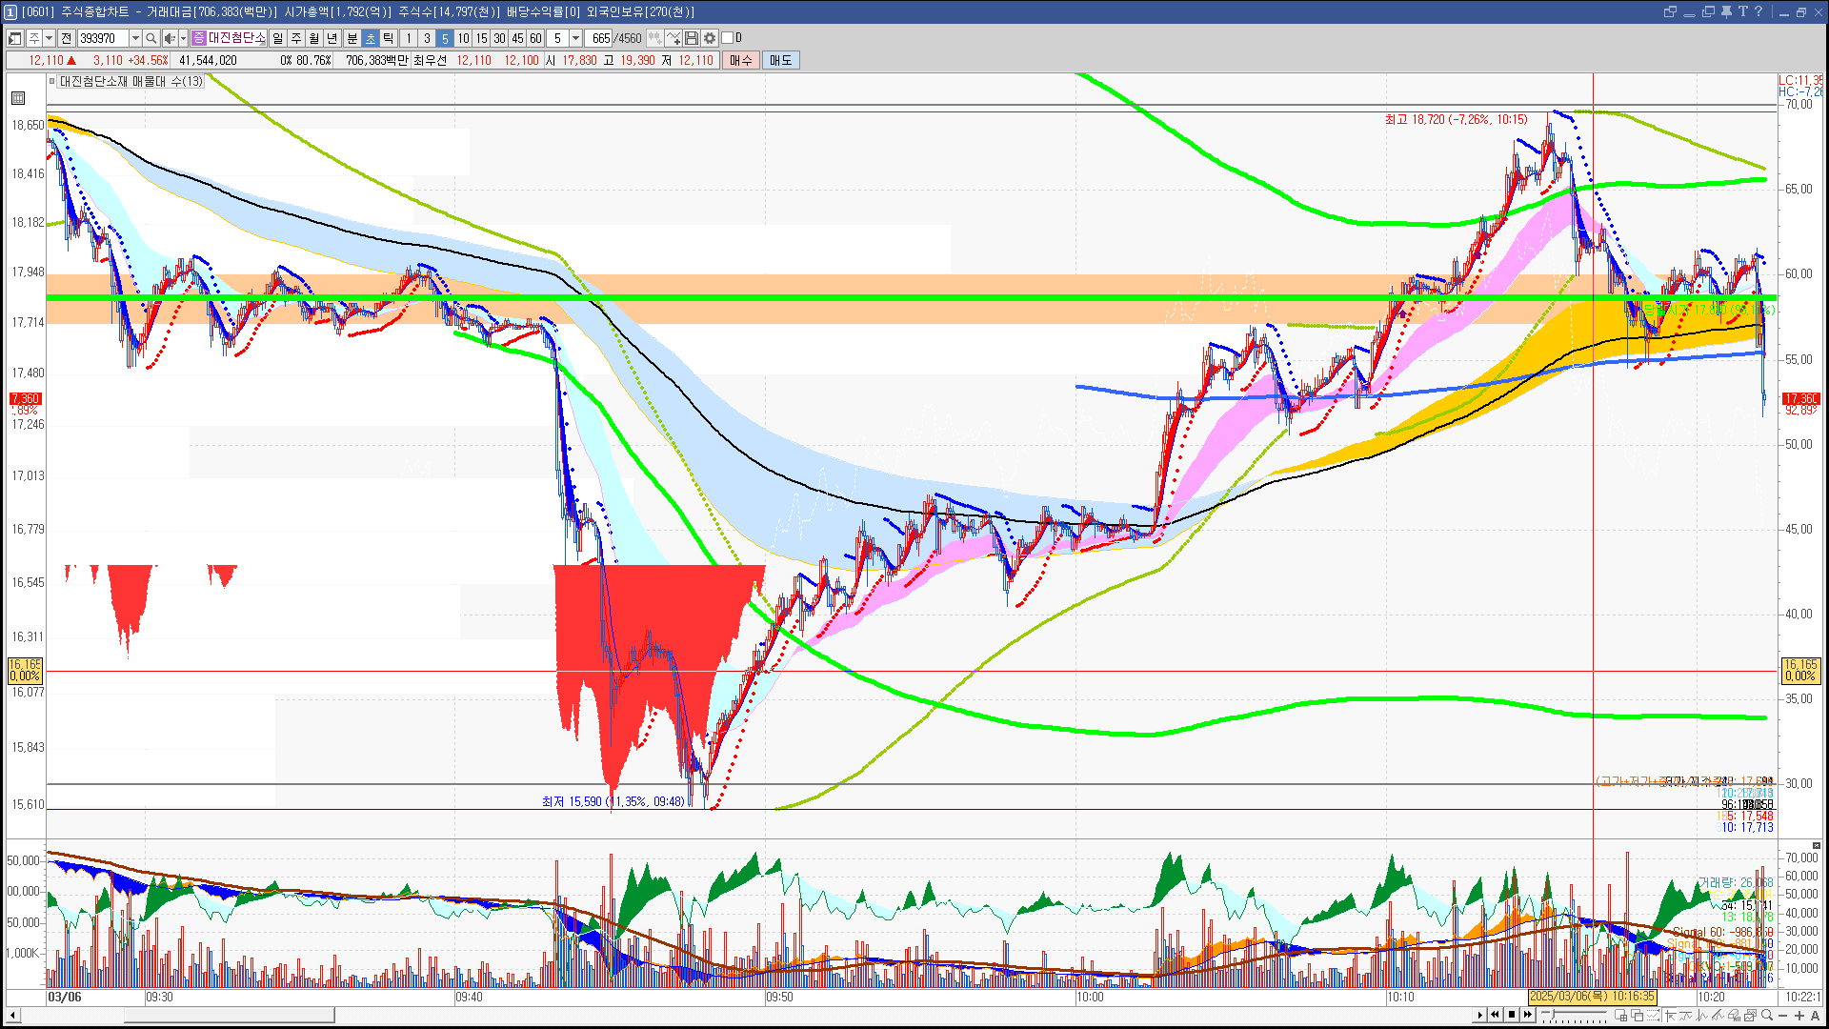This screenshot has height=1029, width=1829.
Task: Open the interval value 5 dropdown arrow
Action: [575, 38]
